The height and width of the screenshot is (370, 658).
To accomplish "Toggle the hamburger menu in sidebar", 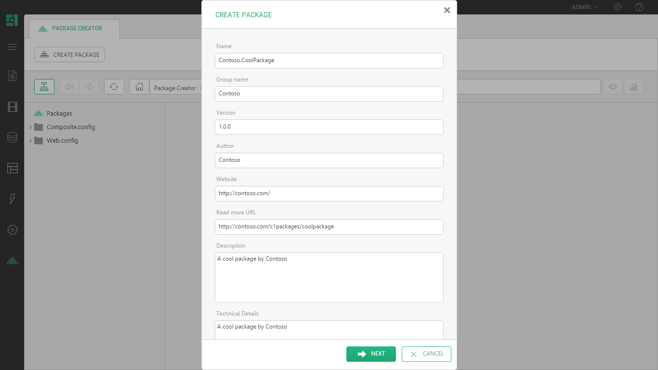I will (x=13, y=47).
